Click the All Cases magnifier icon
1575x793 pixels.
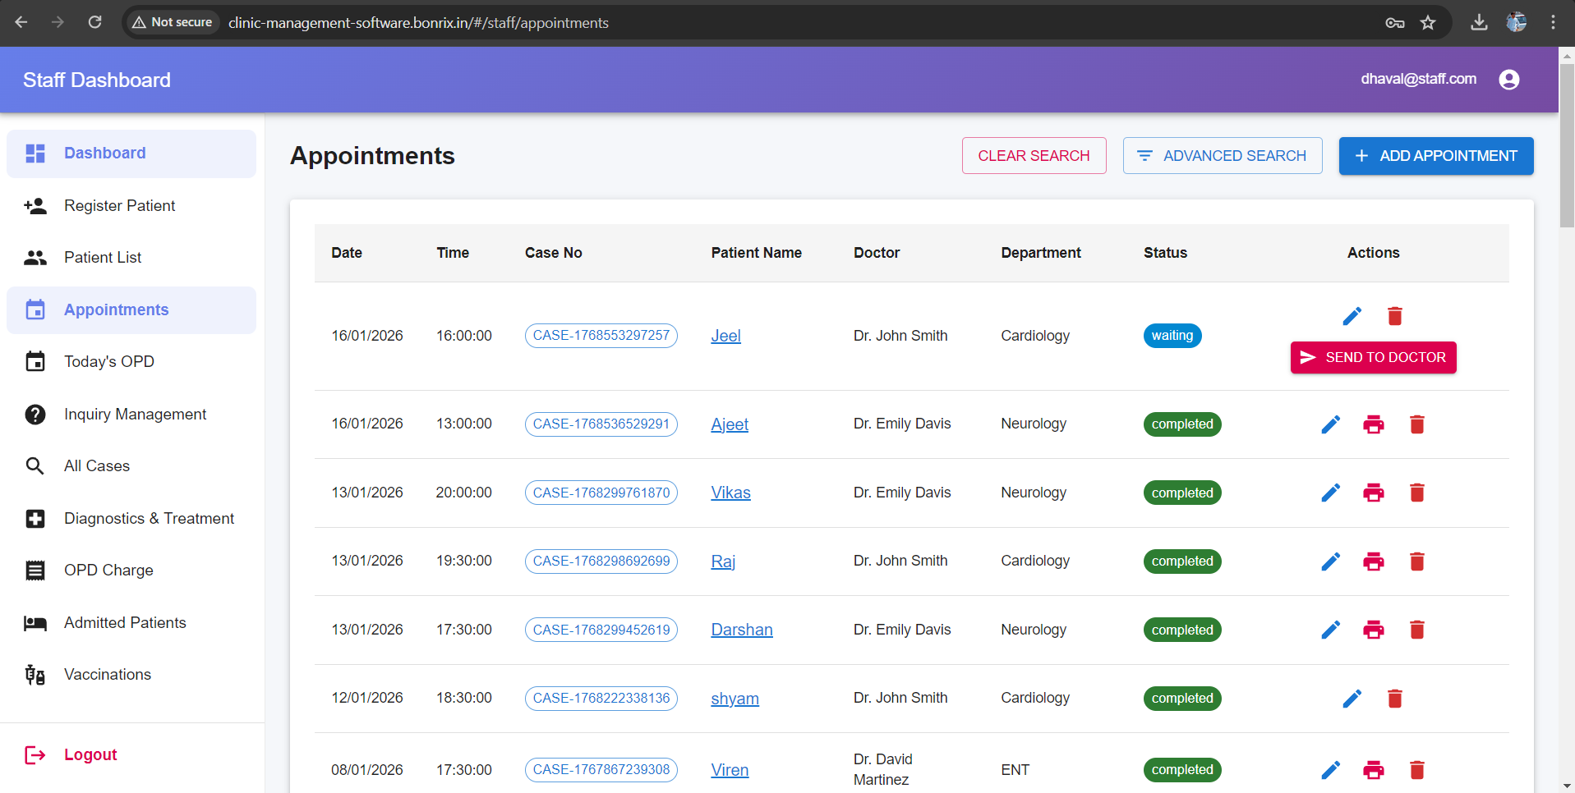tap(35, 465)
